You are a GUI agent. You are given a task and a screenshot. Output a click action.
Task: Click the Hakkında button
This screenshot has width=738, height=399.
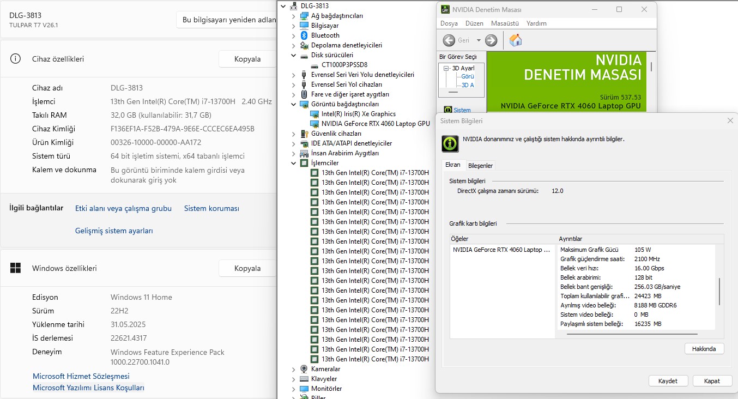click(704, 348)
